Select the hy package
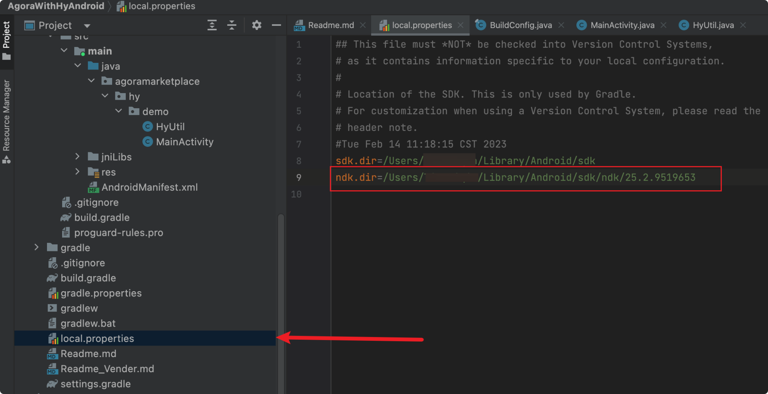Screen dimensions: 768x394 [134, 96]
